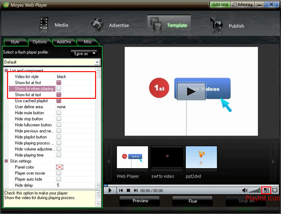
Task: Go to the Publish section
Action: 227,25
